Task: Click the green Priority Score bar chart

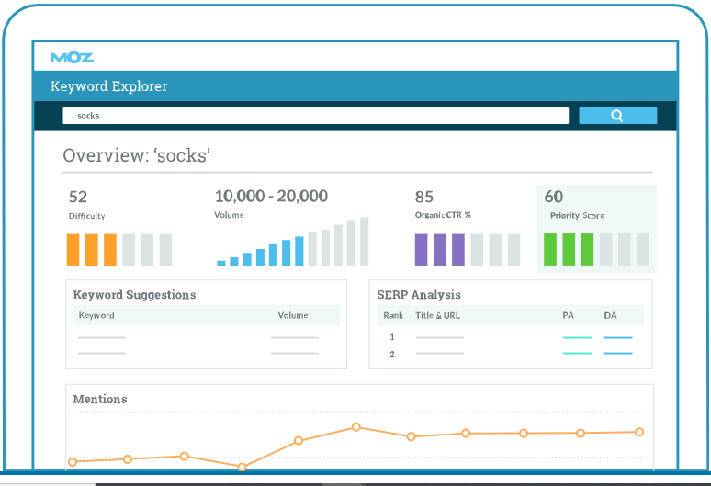Action: 596,249
